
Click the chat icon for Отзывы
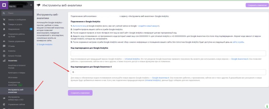pyautogui.click(x=4, y=46)
